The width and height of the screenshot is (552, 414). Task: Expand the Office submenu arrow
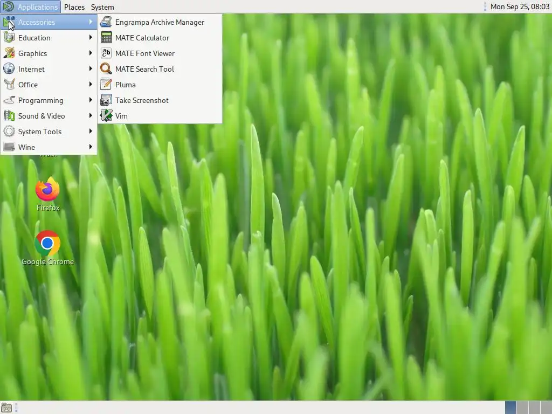(91, 84)
